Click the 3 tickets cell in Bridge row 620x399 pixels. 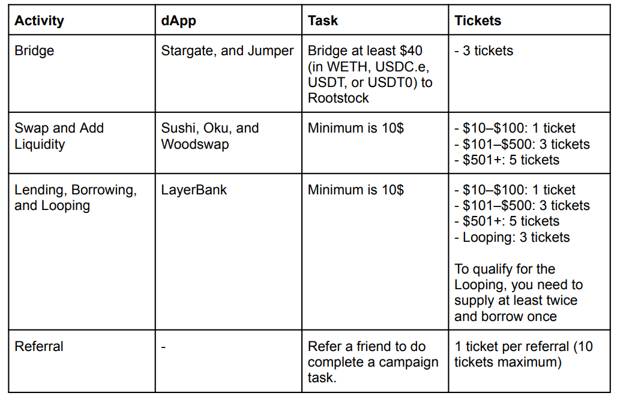529,74
